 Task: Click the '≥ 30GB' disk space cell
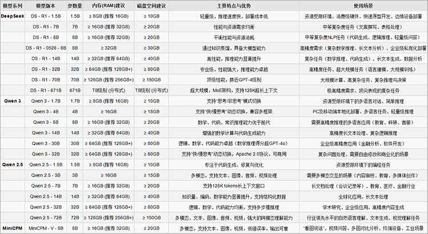tap(151, 48)
